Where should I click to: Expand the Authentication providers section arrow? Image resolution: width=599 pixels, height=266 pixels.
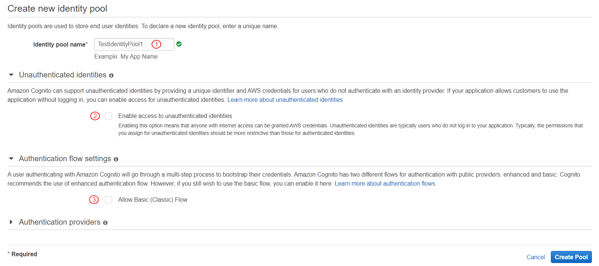click(11, 222)
